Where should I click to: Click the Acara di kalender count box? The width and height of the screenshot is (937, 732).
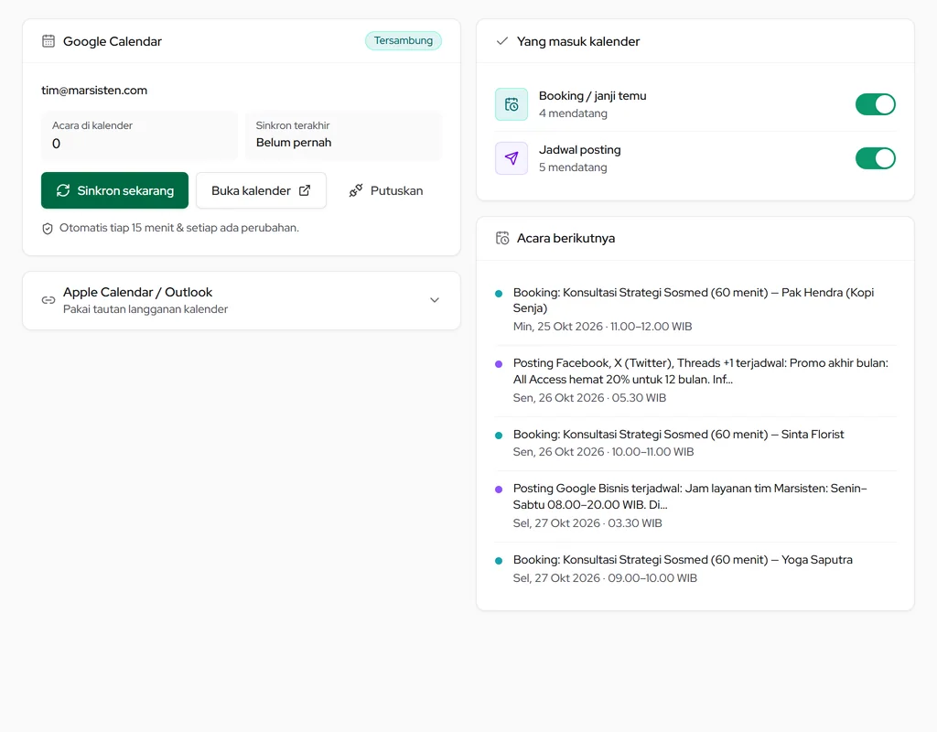coord(139,135)
